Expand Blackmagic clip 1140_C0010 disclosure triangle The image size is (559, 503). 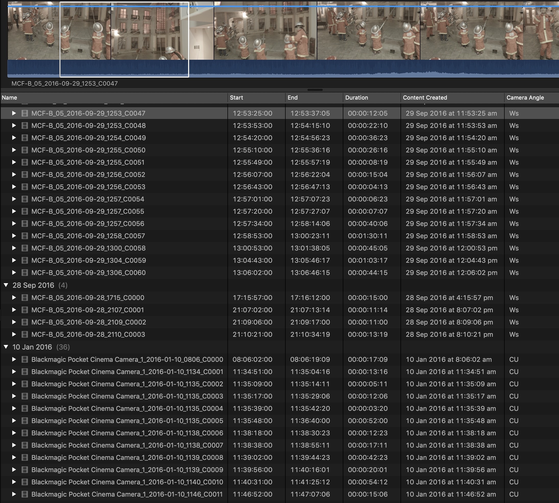point(14,482)
